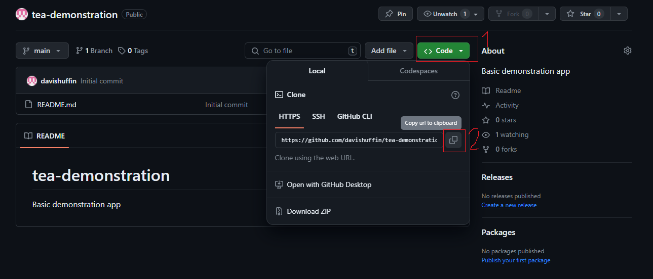The width and height of the screenshot is (653, 279).
Task: Click the Readme book icon in About
Action: [x=486, y=90]
